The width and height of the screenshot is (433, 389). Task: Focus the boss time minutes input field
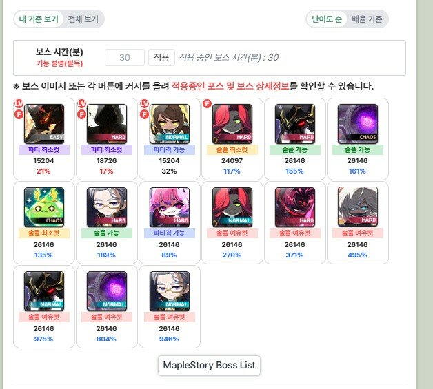[125, 57]
